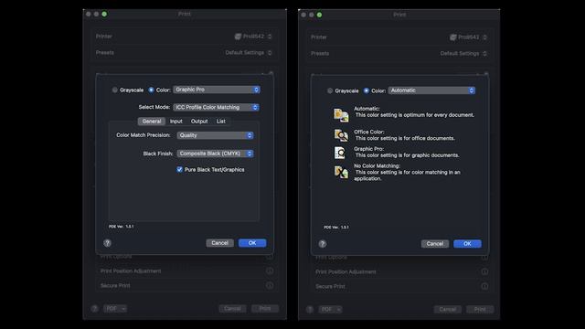Switch to the List tab
585x329 pixels.
click(x=221, y=122)
